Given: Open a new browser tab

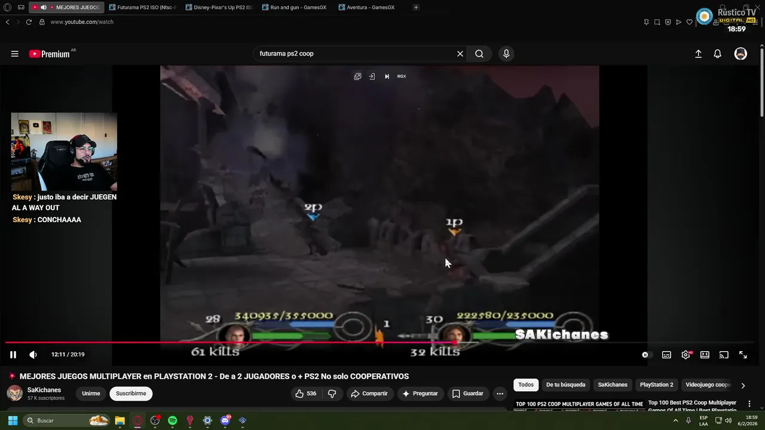Looking at the screenshot, I should point(416,7).
